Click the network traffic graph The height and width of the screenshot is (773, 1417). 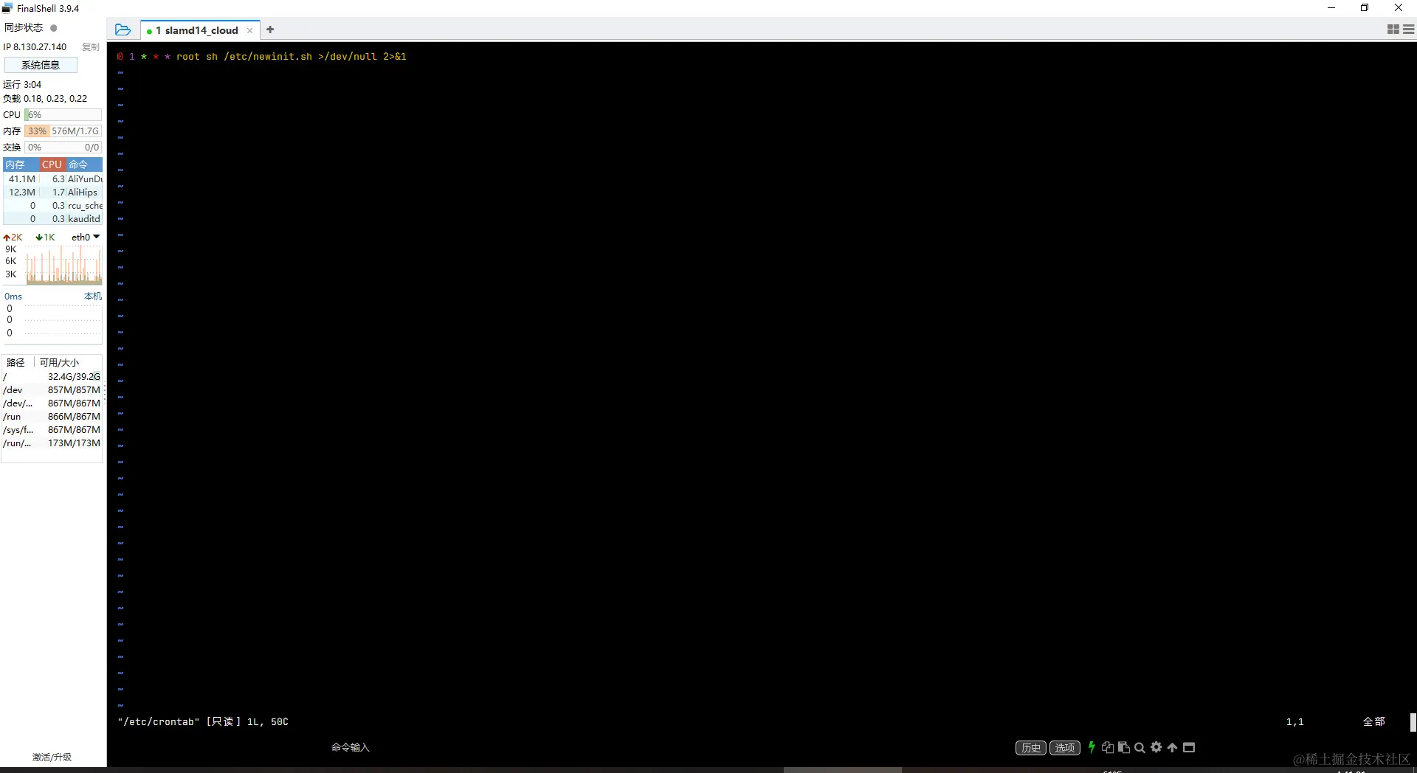[63, 265]
